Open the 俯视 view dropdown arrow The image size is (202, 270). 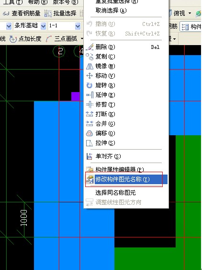tap(190, 13)
